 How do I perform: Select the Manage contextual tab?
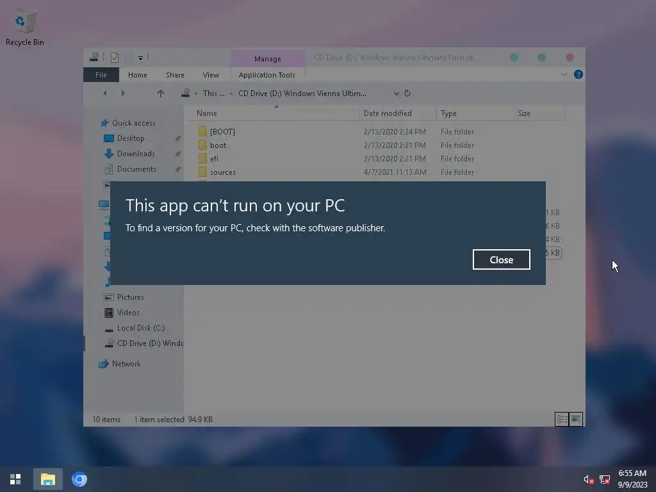coord(267,59)
